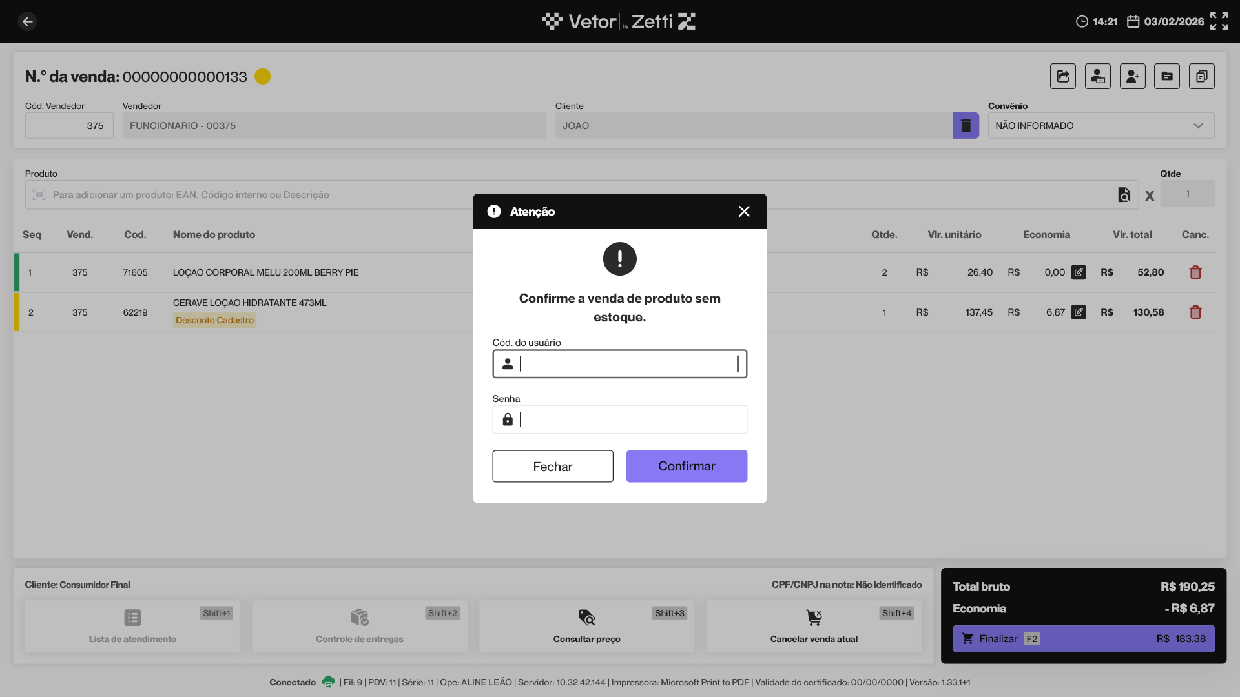Click the back arrow in top bar
Viewport: 1240px width, 697px height.
point(27,21)
